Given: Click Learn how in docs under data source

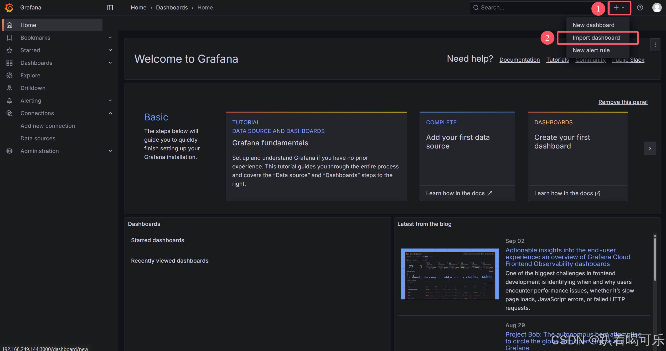Looking at the screenshot, I should 459,193.
